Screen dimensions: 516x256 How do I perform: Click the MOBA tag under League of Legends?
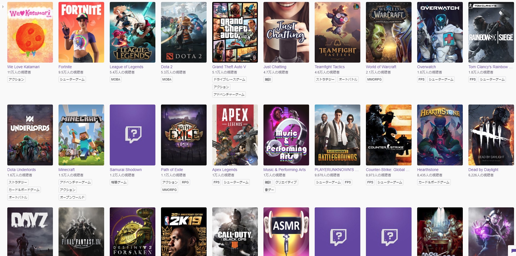tap(116, 79)
